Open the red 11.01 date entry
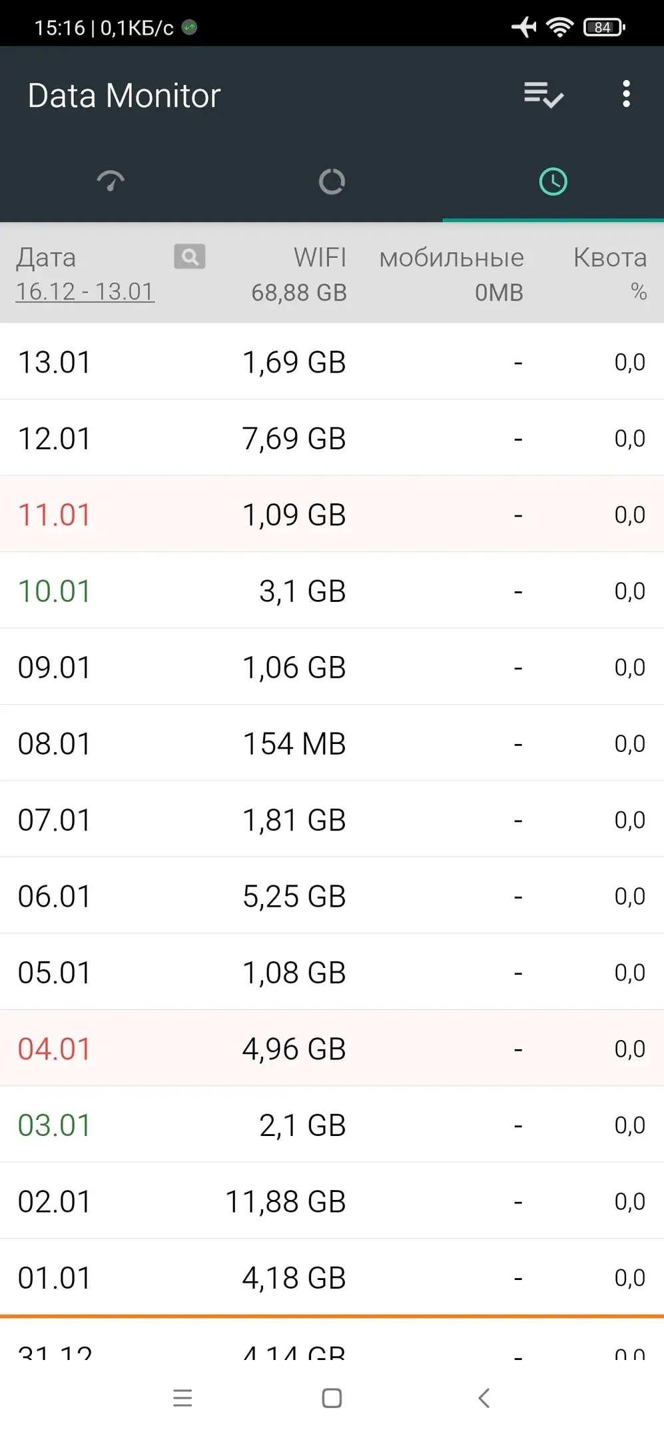Image resolution: width=664 pixels, height=1440 pixels. click(x=54, y=515)
